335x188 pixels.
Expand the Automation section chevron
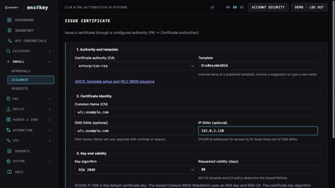tap(49, 130)
